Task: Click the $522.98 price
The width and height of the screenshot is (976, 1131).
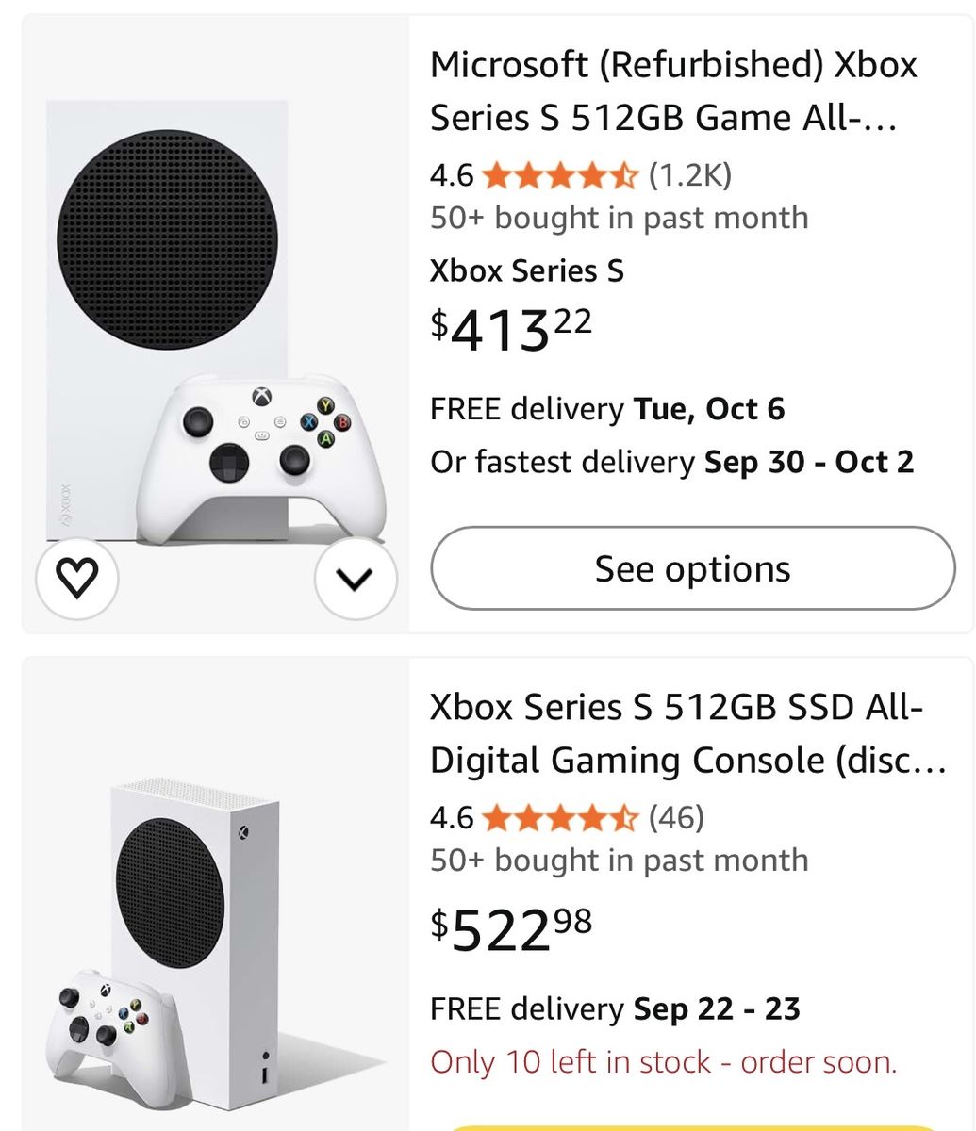Action: pos(511,928)
